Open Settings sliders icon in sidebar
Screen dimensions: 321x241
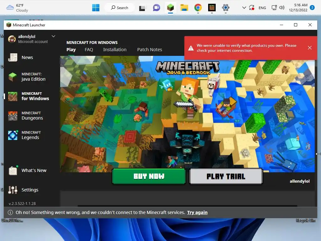point(13,190)
